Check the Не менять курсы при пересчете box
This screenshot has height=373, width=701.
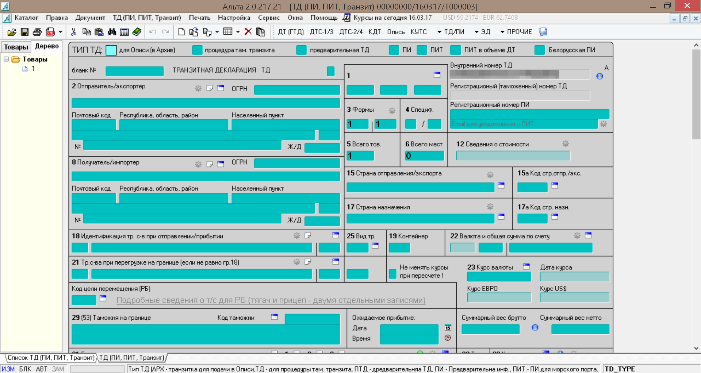tap(392, 273)
